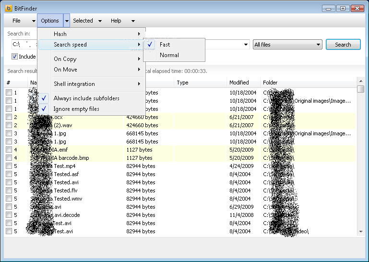Expand the Options menu dropdown arrow

coord(67,21)
